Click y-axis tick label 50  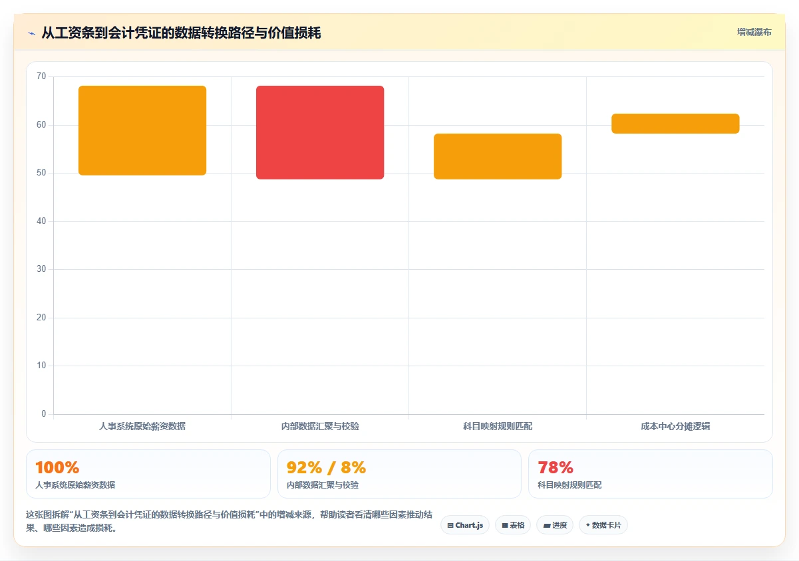point(41,173)
